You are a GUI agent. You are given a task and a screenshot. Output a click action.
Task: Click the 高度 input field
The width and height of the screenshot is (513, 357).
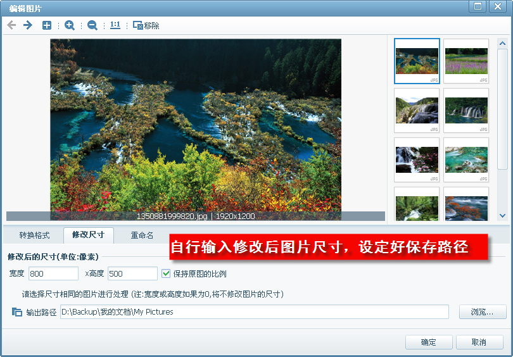pos(132,273)
